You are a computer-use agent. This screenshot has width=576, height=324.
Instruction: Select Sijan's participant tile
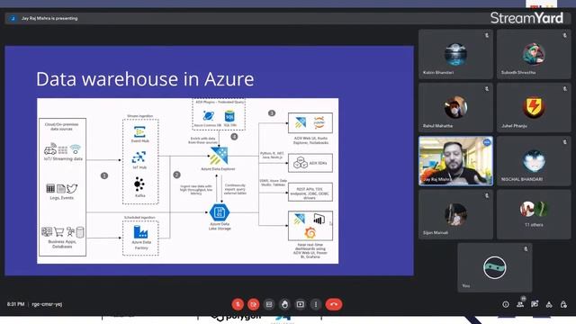point(455,214)
